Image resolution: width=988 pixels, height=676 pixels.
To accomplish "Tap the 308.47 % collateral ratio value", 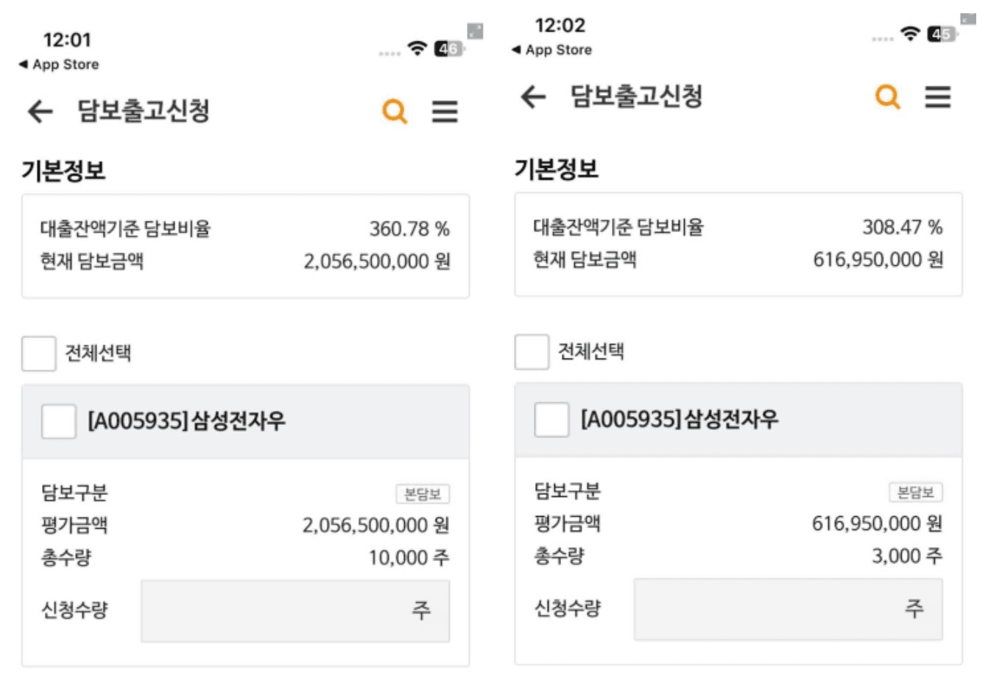I will tap(903, 228).
